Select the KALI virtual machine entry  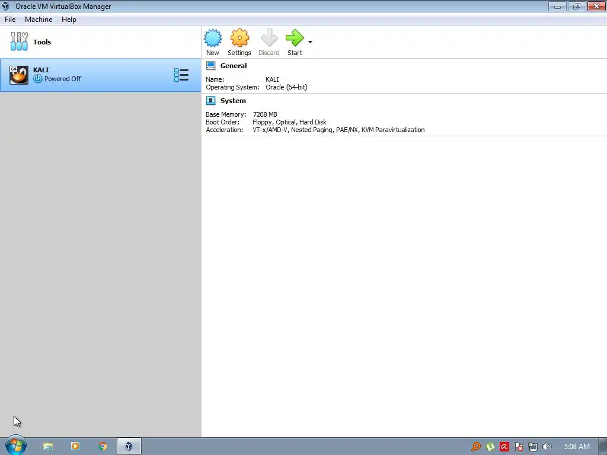(101, 75)
